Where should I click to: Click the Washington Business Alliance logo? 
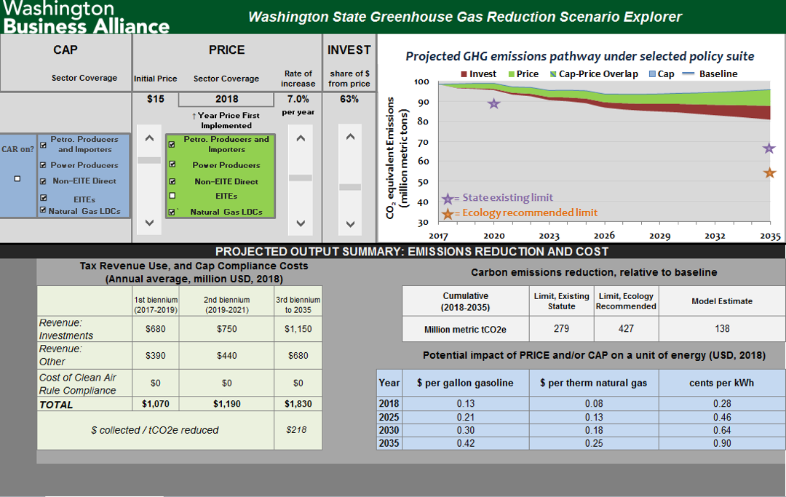(x=86, y=17)
